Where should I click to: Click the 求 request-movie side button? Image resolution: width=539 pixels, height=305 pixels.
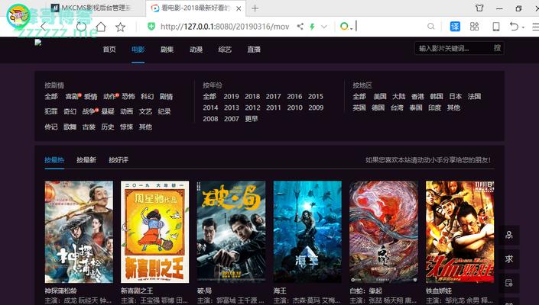tap(509, 259)
